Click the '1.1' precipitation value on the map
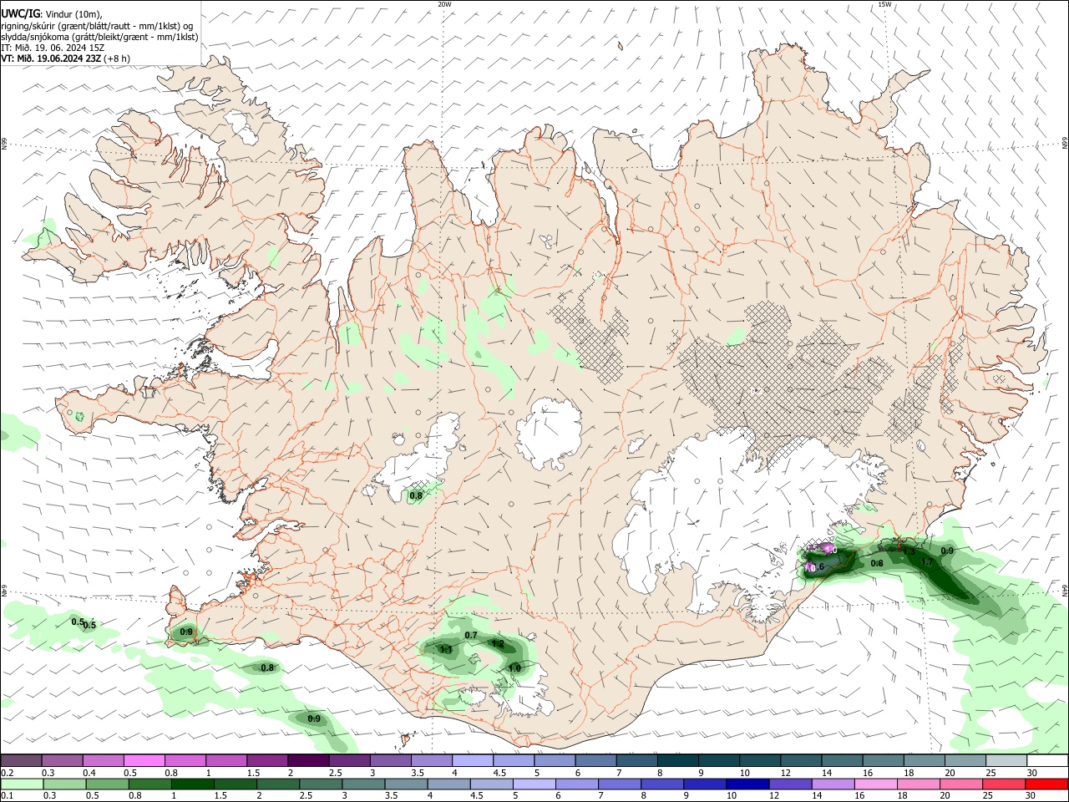 [x=446, y=649]
